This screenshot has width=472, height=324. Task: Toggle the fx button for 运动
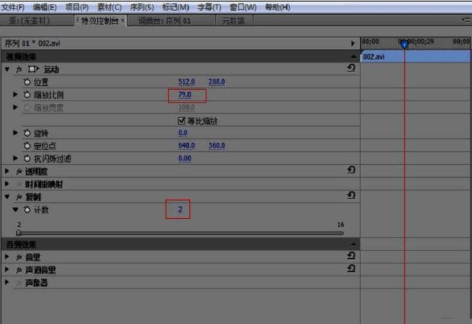click(x=19, y=70)
